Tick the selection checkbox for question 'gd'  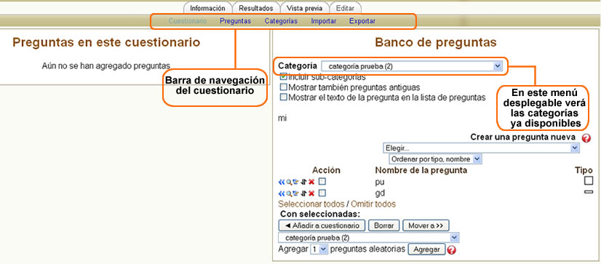[322, 193]
